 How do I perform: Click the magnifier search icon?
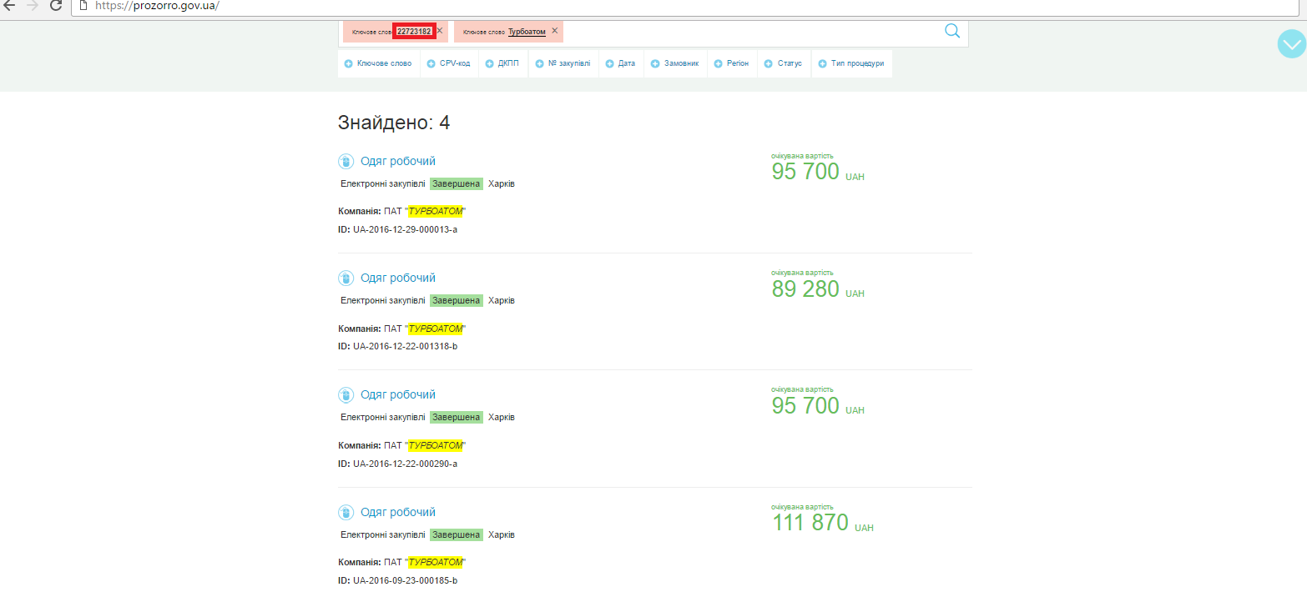tap(951, 32)
